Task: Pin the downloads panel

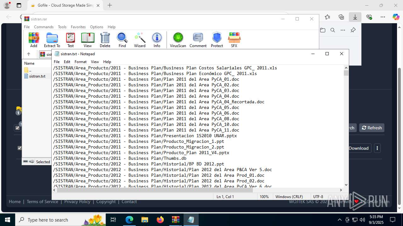Action: click(353, 30)
